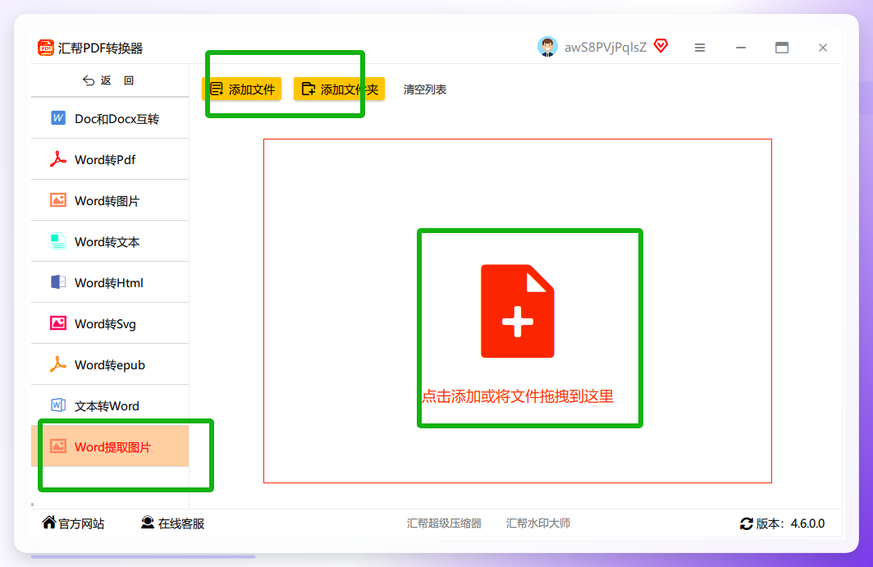Select Word转Html in sidebar
This screenshot has height=567, width=873.
click(x=110, y=283)
